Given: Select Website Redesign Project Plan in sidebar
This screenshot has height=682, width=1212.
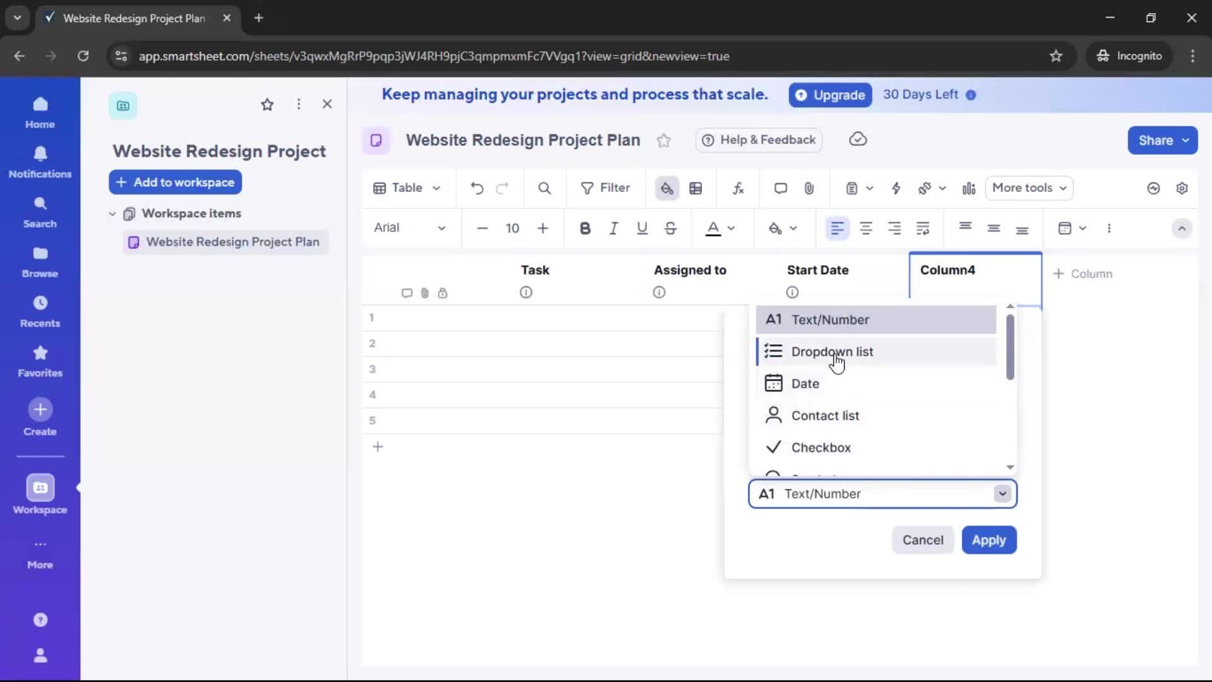Looking at the screenshot, I should 232,242.
